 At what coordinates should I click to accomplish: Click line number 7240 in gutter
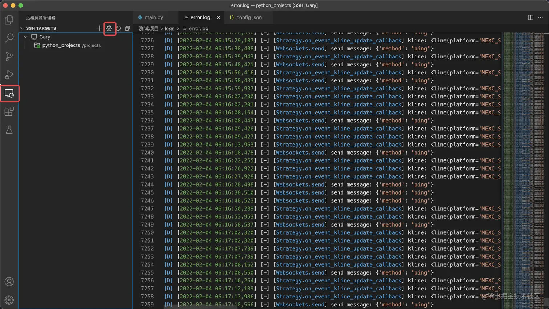point(147,153)
